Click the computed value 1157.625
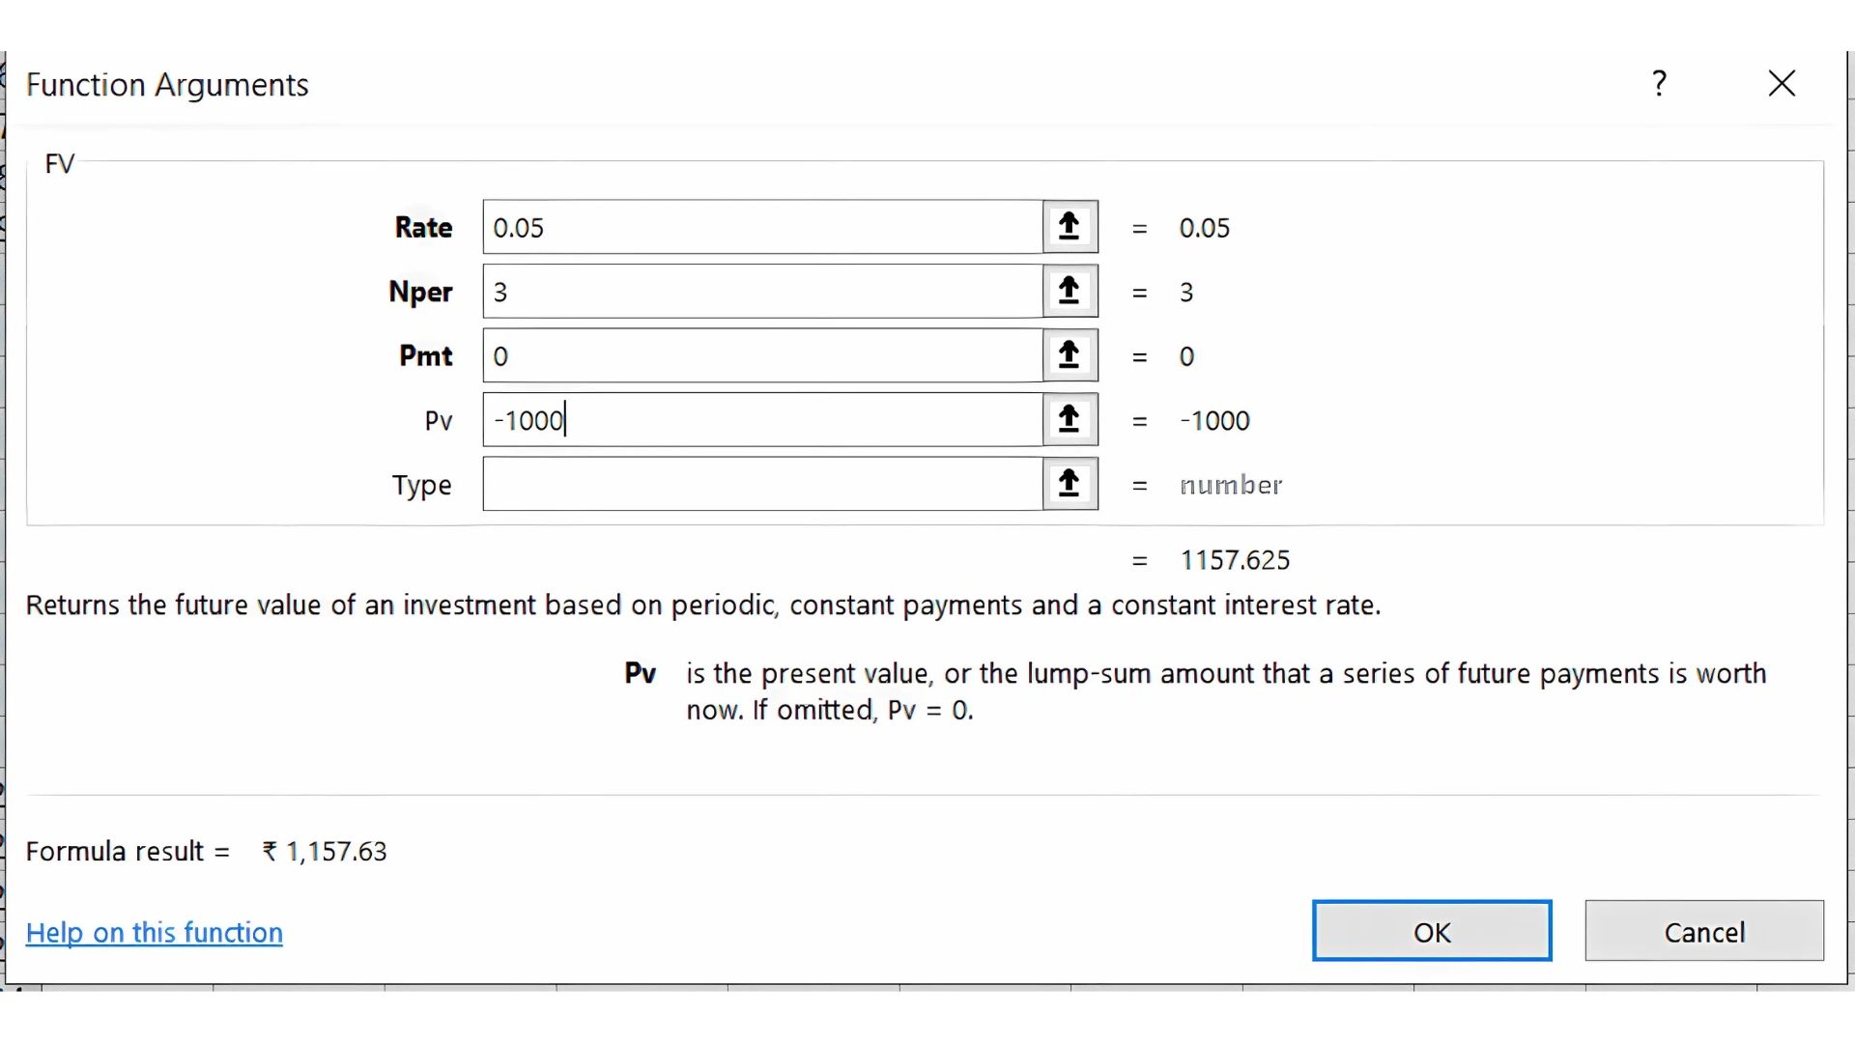Viewport: 1855px width, 1043px height. click(x=1235, y=560)
